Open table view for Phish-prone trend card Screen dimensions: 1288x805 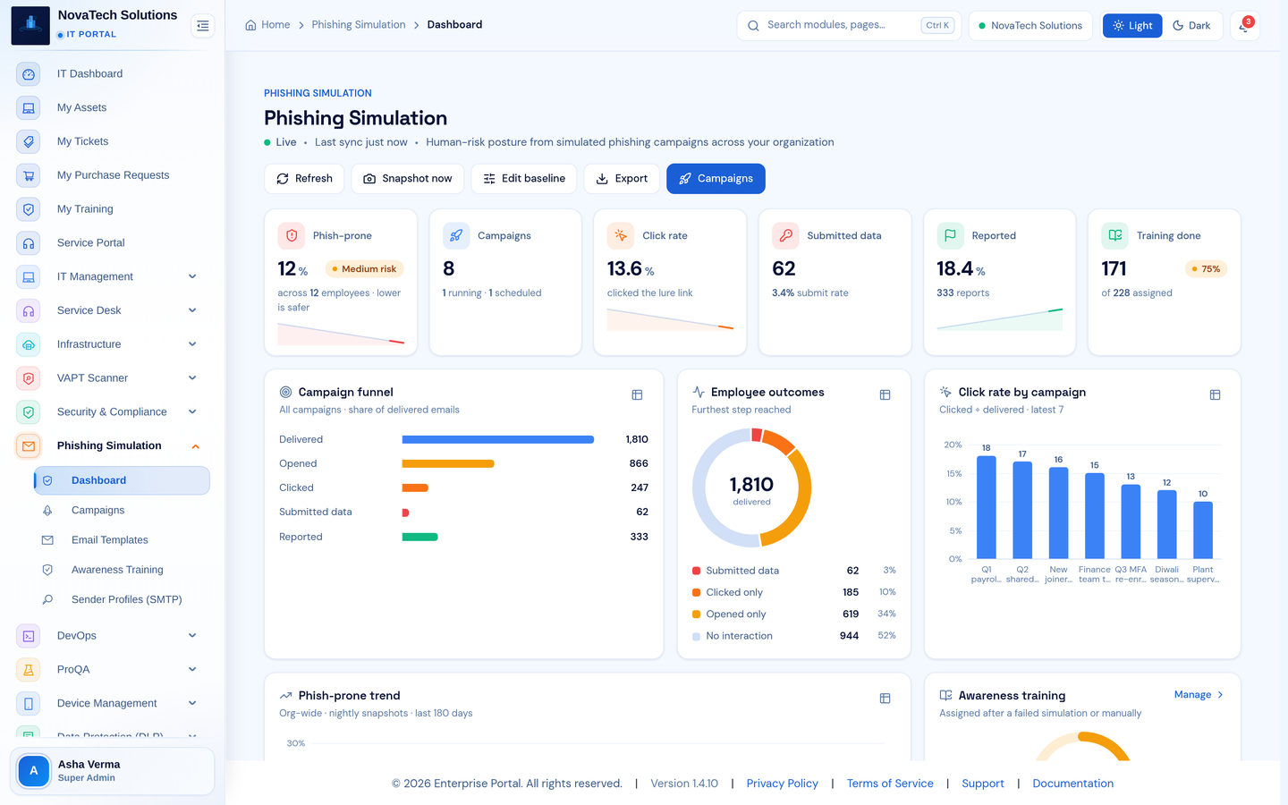(885, 699)
